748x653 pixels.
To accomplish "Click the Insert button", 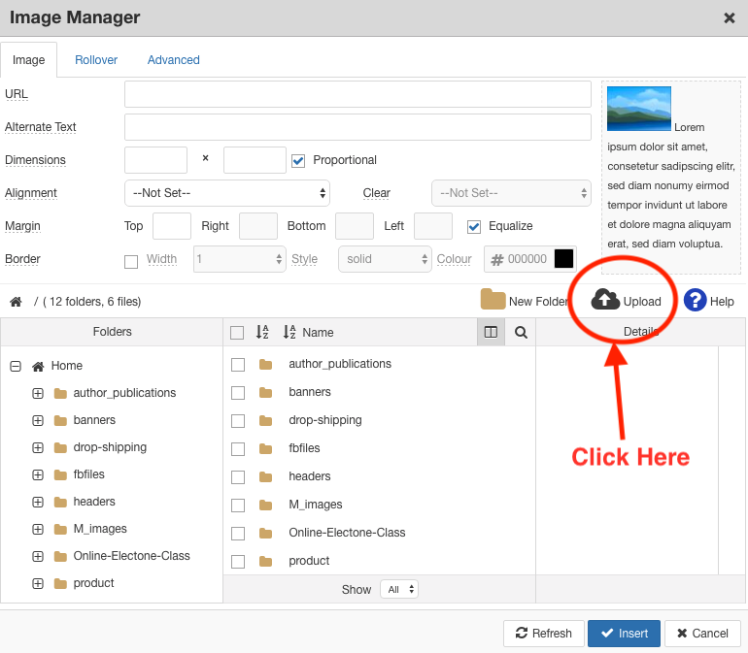I will tap(624, 634).
